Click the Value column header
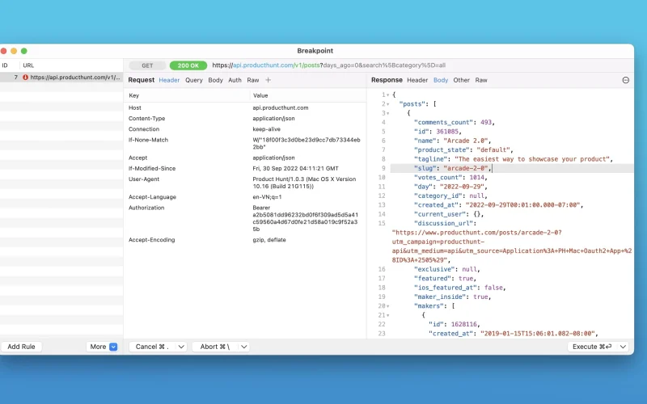This screenshot has height=404, width=647. tap(260, 95)
